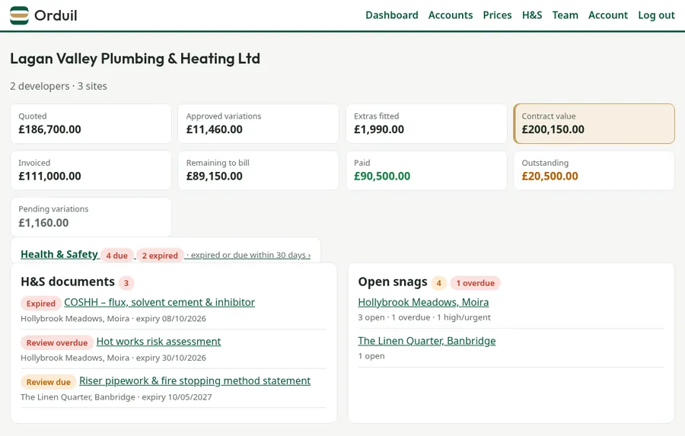685x436 pixels.
Task: Click Extras fitted £1,990.00 amount
Action: 379,130
